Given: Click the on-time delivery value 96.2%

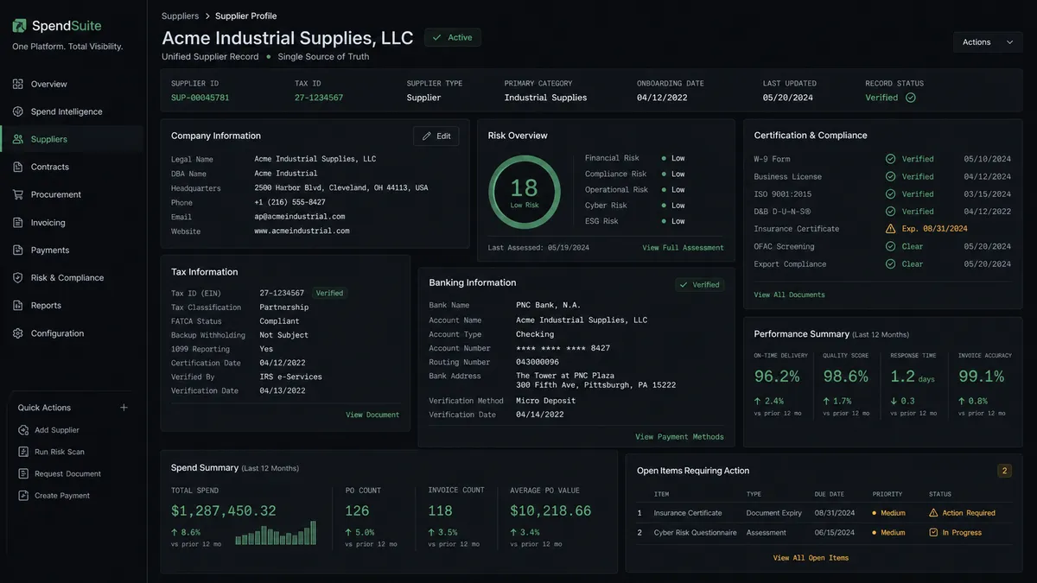Looking at the screenshot, I should click(777, 377).
